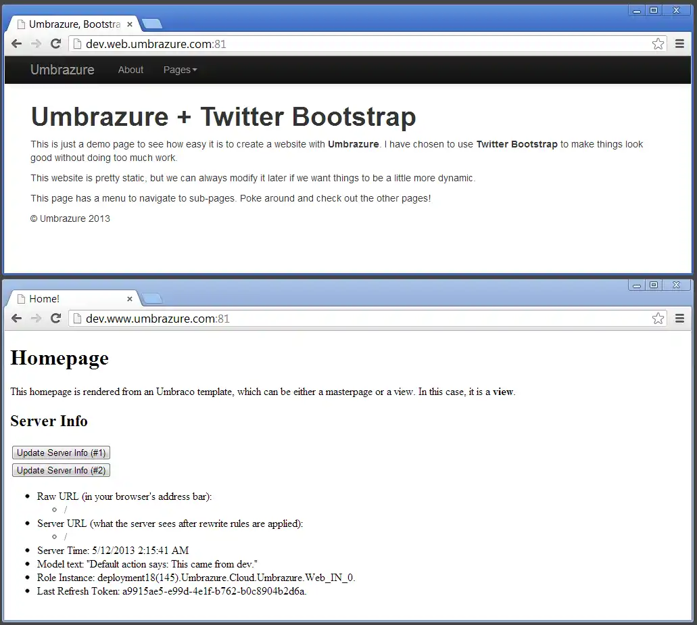Reload the dev.www.umbrazure.com page
697x625 pixels.
(x=55, y=319)
